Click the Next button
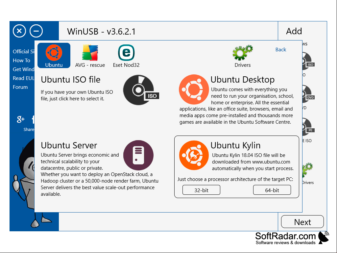Screen dimensions: 337x253 [x=302, y=222]
